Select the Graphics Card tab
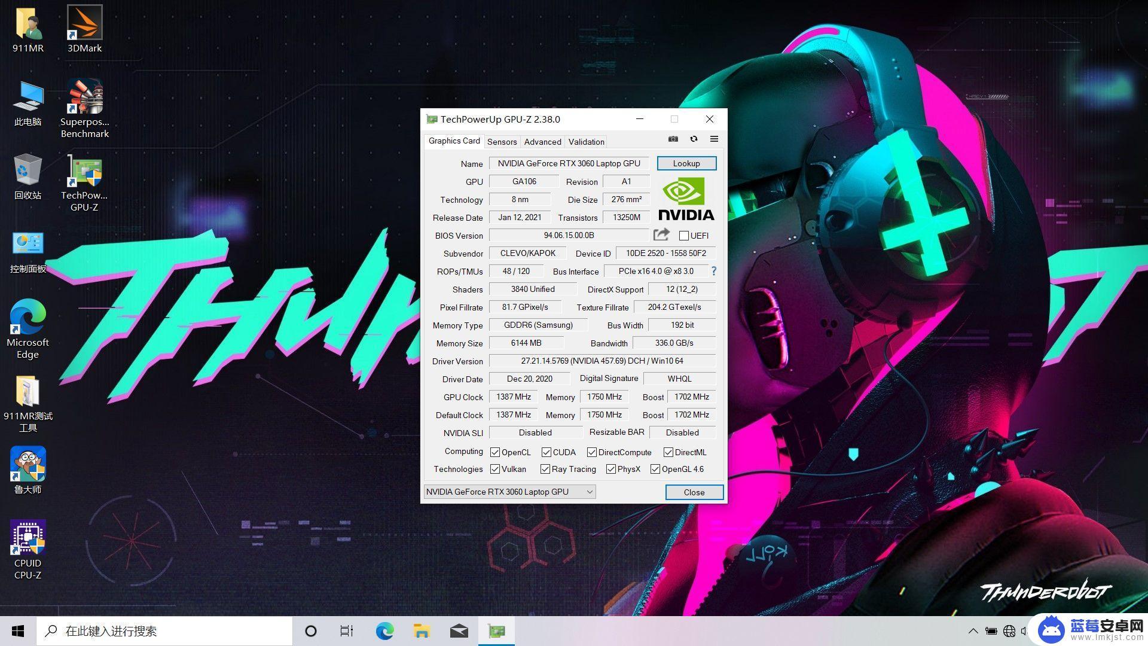The image size is (1148, 646). click(x=454, y=141)
